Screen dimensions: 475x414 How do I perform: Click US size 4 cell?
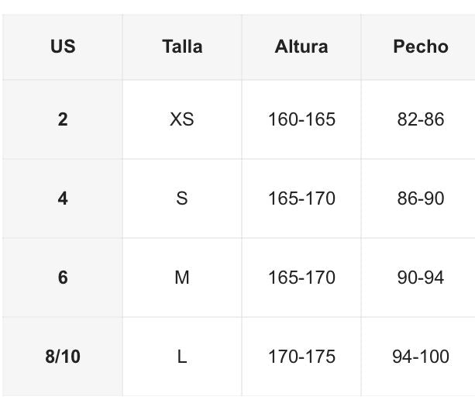(x=63, y=198)
